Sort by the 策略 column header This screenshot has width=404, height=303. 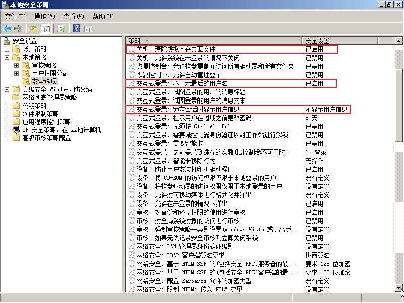point(214,41)
